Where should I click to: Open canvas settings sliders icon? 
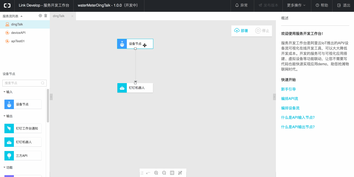click(180, 173)
